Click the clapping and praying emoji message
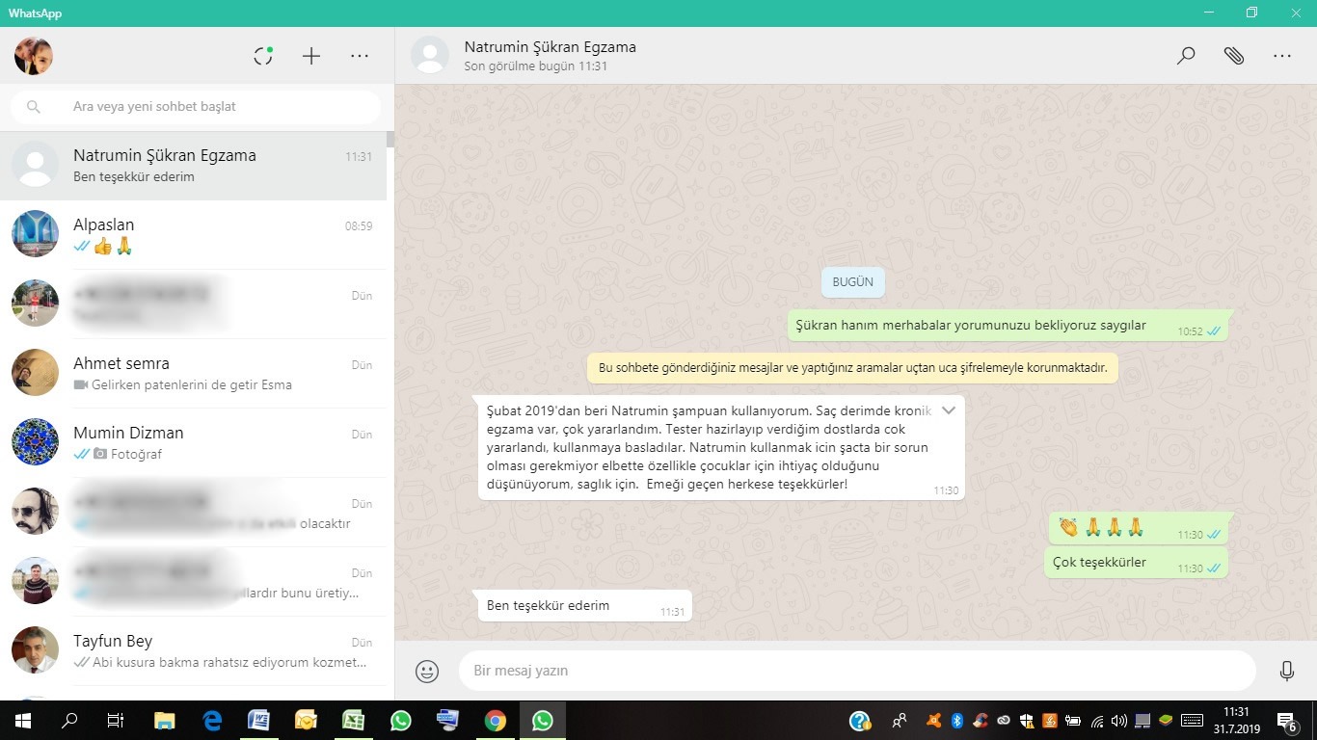This screenshot has width=1317, height=740. (x=1139, y=528)
